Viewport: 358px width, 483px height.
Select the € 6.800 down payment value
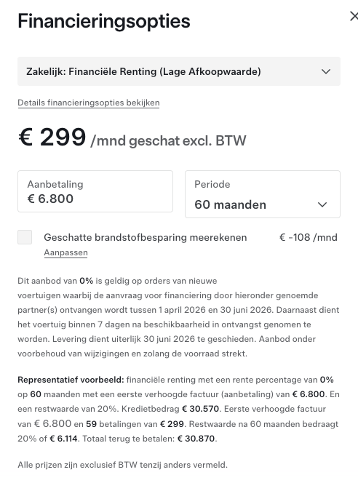(x=50, y=199)
